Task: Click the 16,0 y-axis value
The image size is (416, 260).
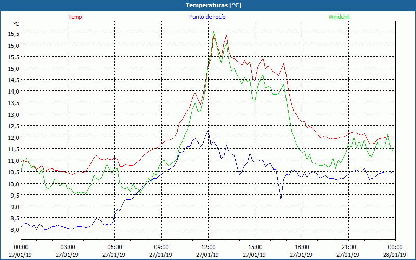Action: pos(14,45)
